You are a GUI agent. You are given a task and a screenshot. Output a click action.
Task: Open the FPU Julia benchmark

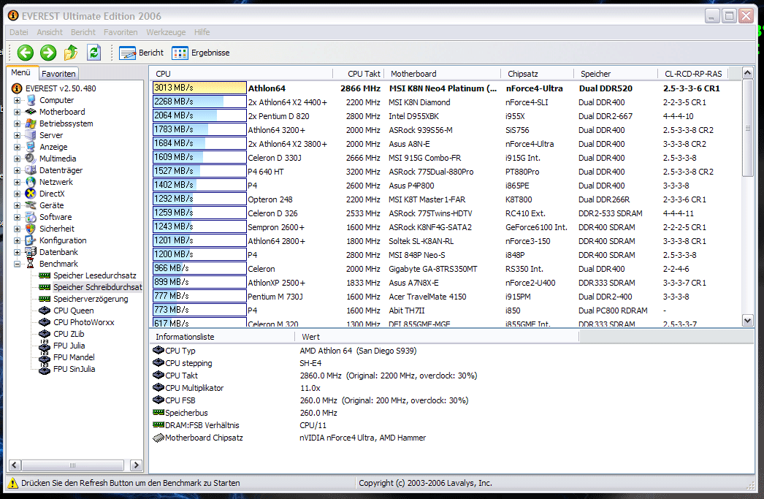coord(69,346)
